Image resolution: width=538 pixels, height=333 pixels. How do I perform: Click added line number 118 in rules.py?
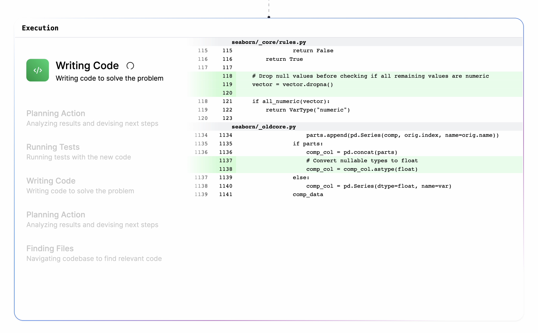click(227, 76)
